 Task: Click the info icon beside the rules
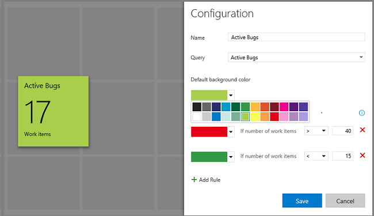361,113
